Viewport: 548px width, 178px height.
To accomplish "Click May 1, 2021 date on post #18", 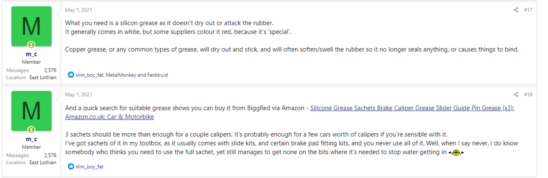I will [78, 94].
